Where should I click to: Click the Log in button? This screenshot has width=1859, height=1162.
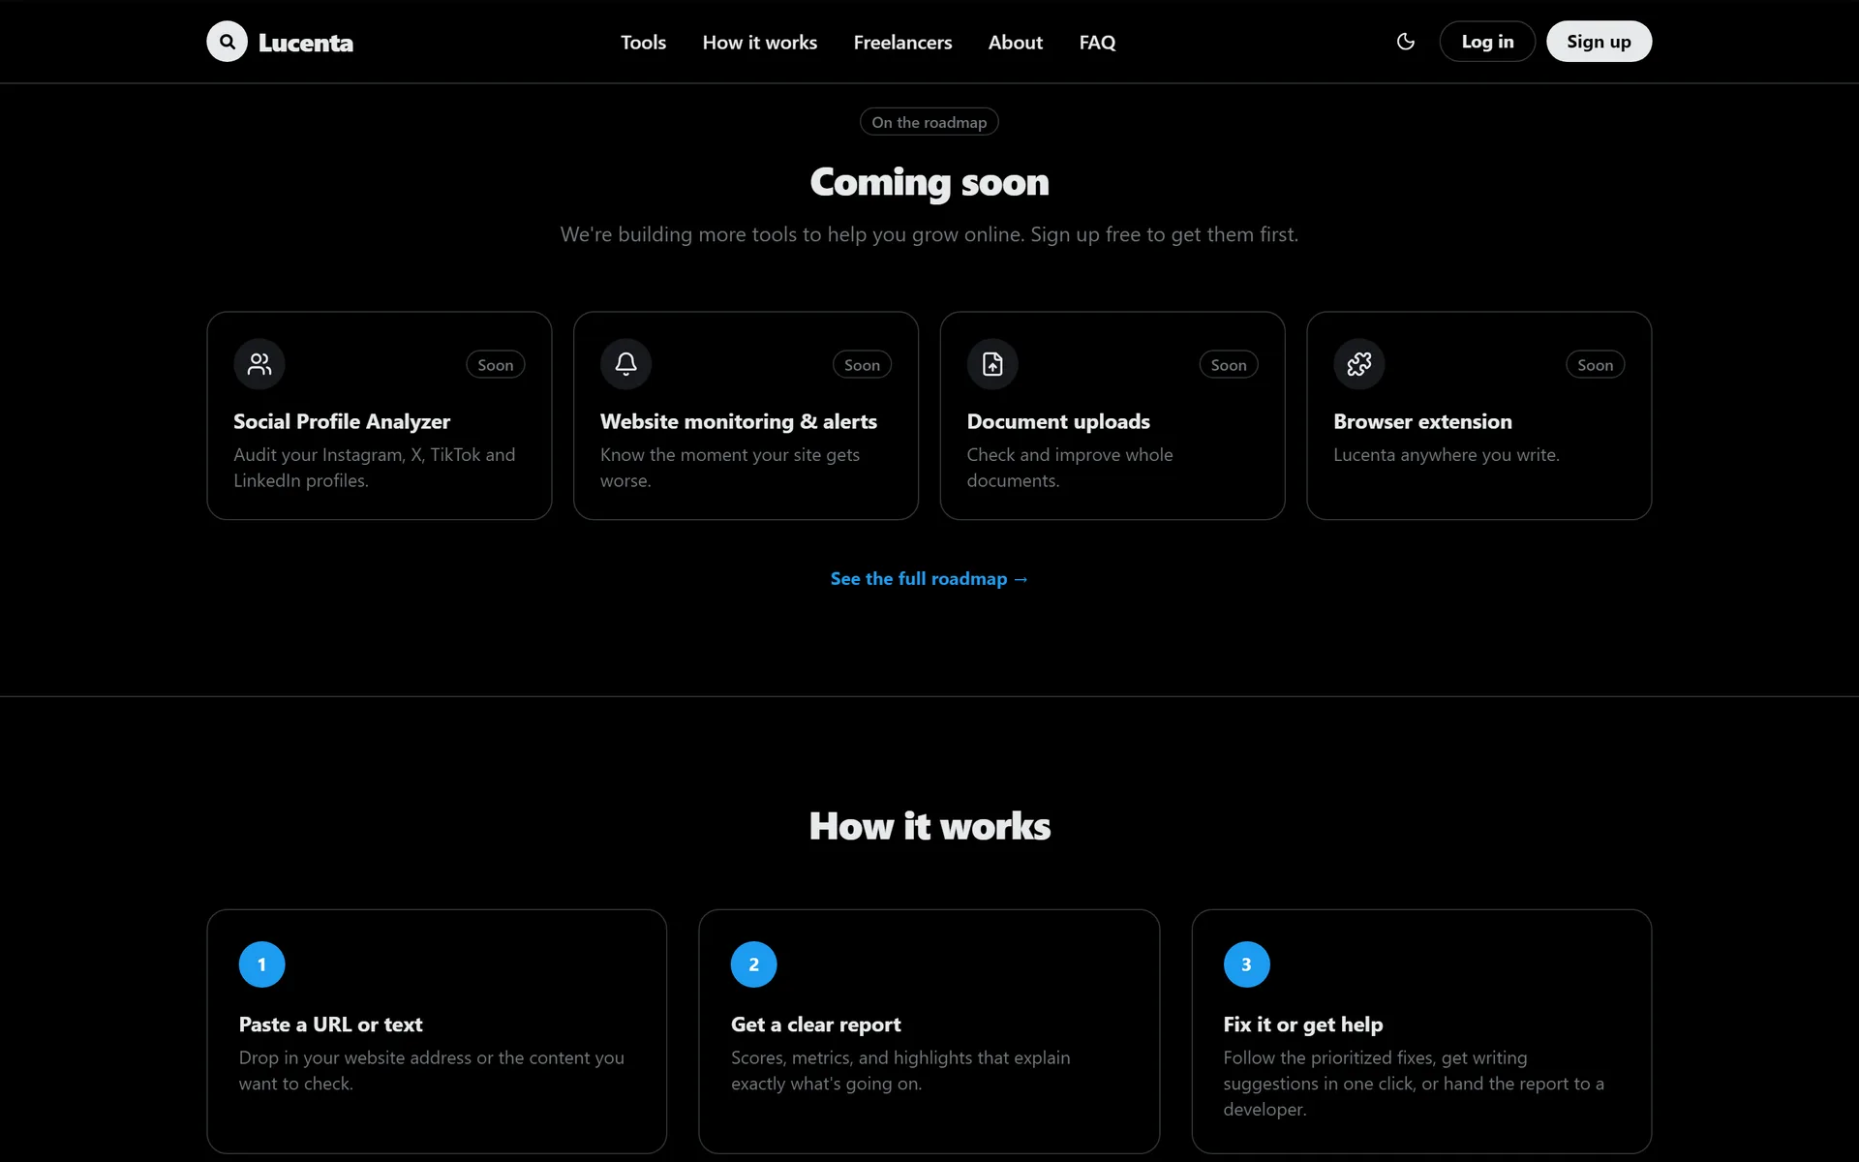coord(1487,42)
